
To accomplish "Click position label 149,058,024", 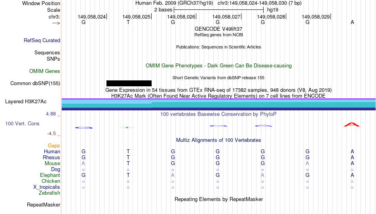I will [x=91, y=17].
